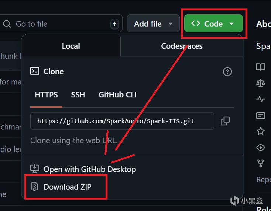271x211 pixels.
Task: Select the SSH clone option
Action: tap(78, 95)
